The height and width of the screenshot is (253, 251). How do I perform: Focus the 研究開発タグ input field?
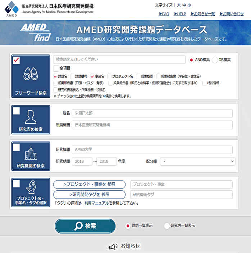tap(182, 195)
